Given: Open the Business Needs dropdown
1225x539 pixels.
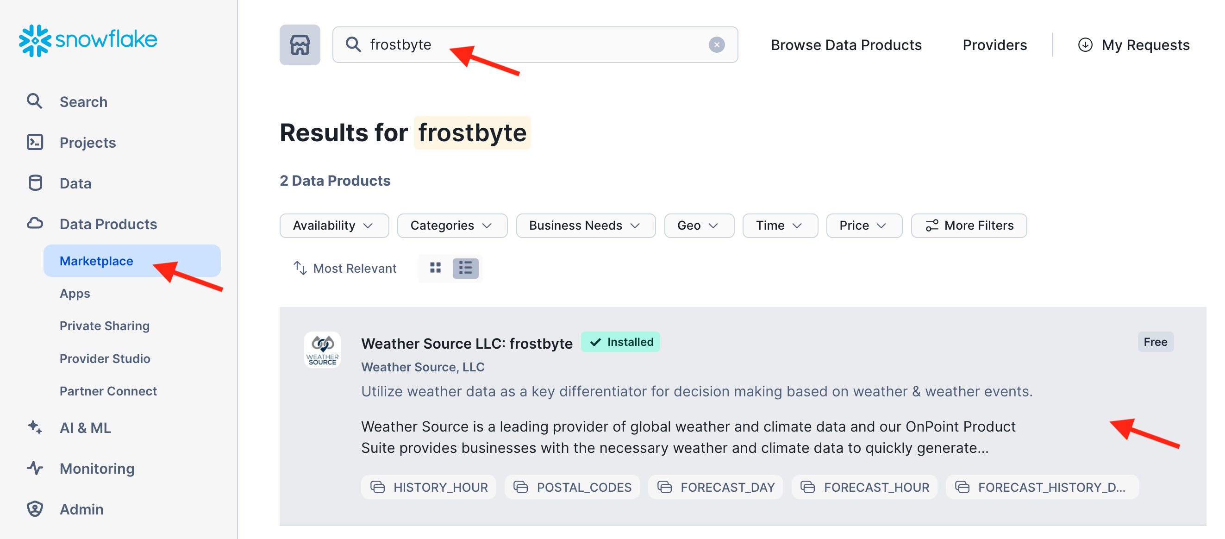Looking at the screenshot, I should point(585,226).
